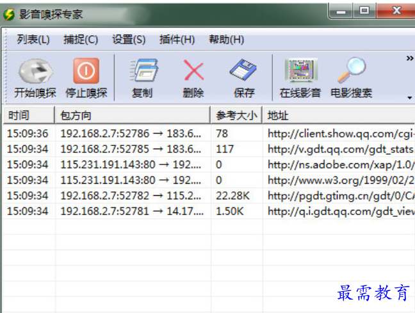
Task: Click the http://pgdt.gtimg.cn/gdt address
Action: point(341,196)
